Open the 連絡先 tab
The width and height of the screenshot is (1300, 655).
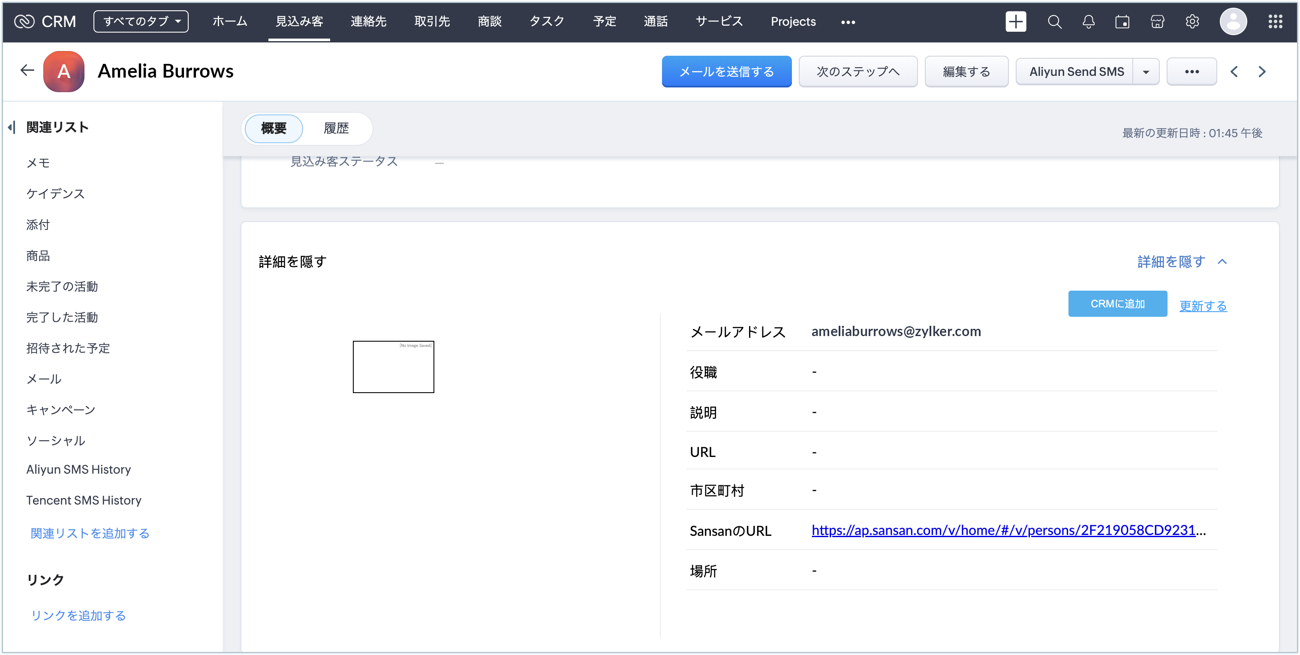click(368, 22)
